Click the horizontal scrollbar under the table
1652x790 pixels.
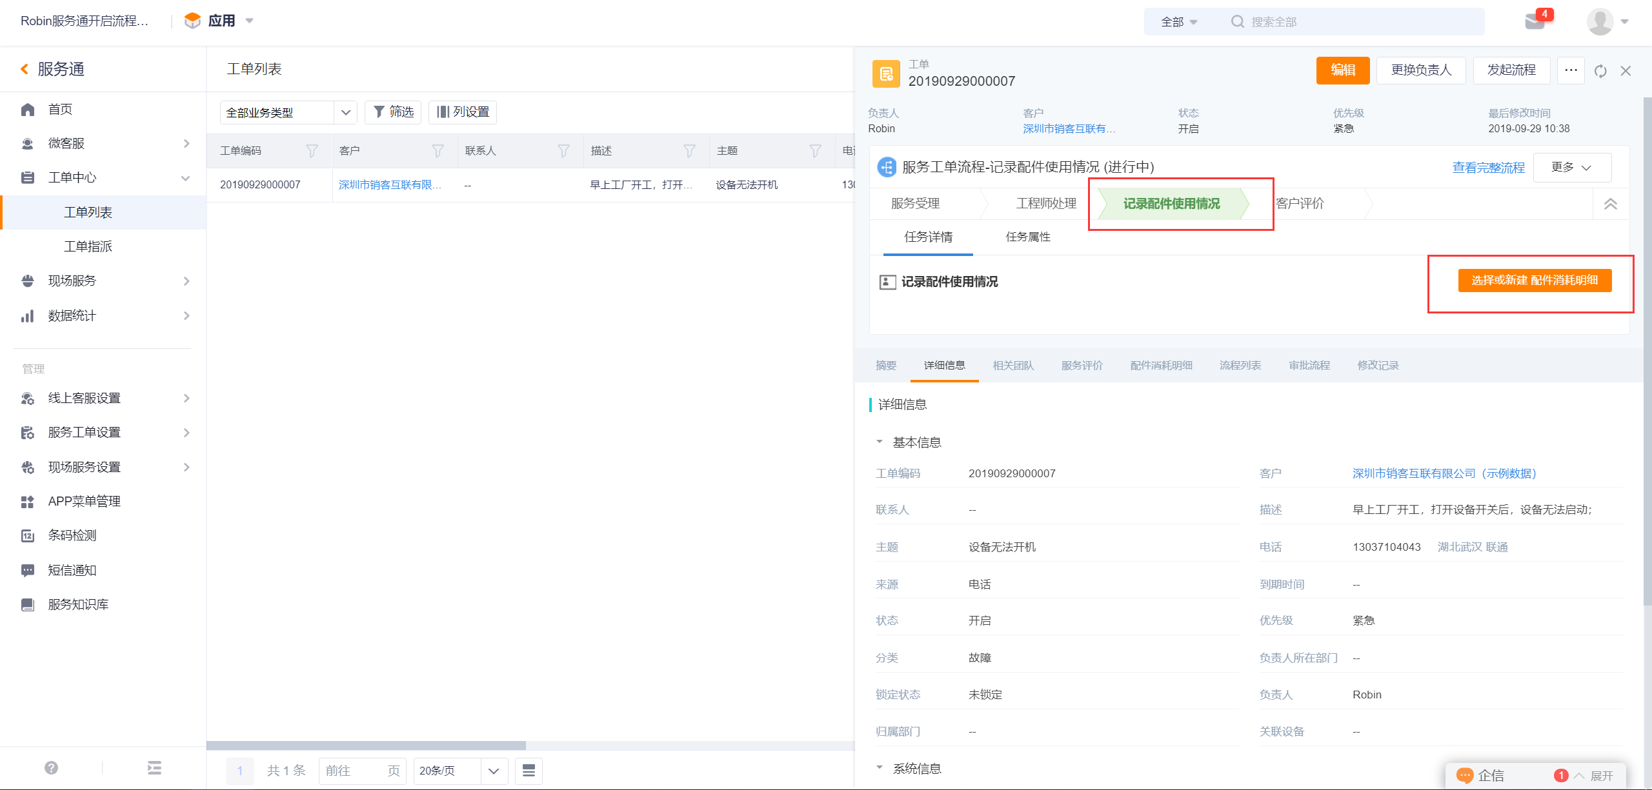pyautogui.click(x=366, y=746)
